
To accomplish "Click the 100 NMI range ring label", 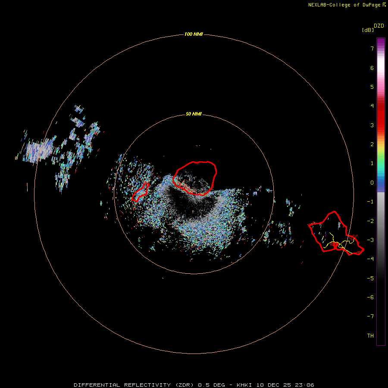I will click(x=194, y=34).
